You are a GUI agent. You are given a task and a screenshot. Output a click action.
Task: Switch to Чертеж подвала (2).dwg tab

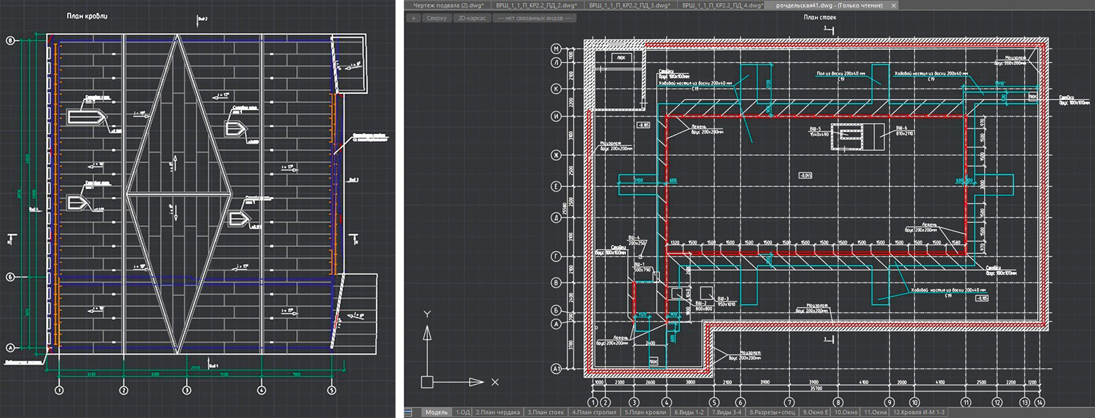(448, 5)
